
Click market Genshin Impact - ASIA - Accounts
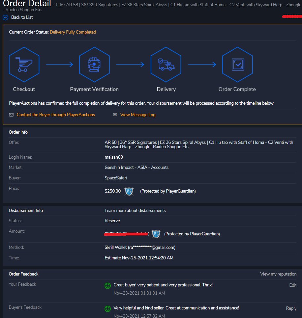136,167
